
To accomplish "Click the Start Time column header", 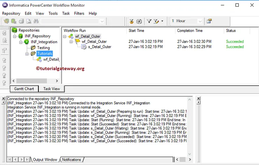I will point(150,31).
